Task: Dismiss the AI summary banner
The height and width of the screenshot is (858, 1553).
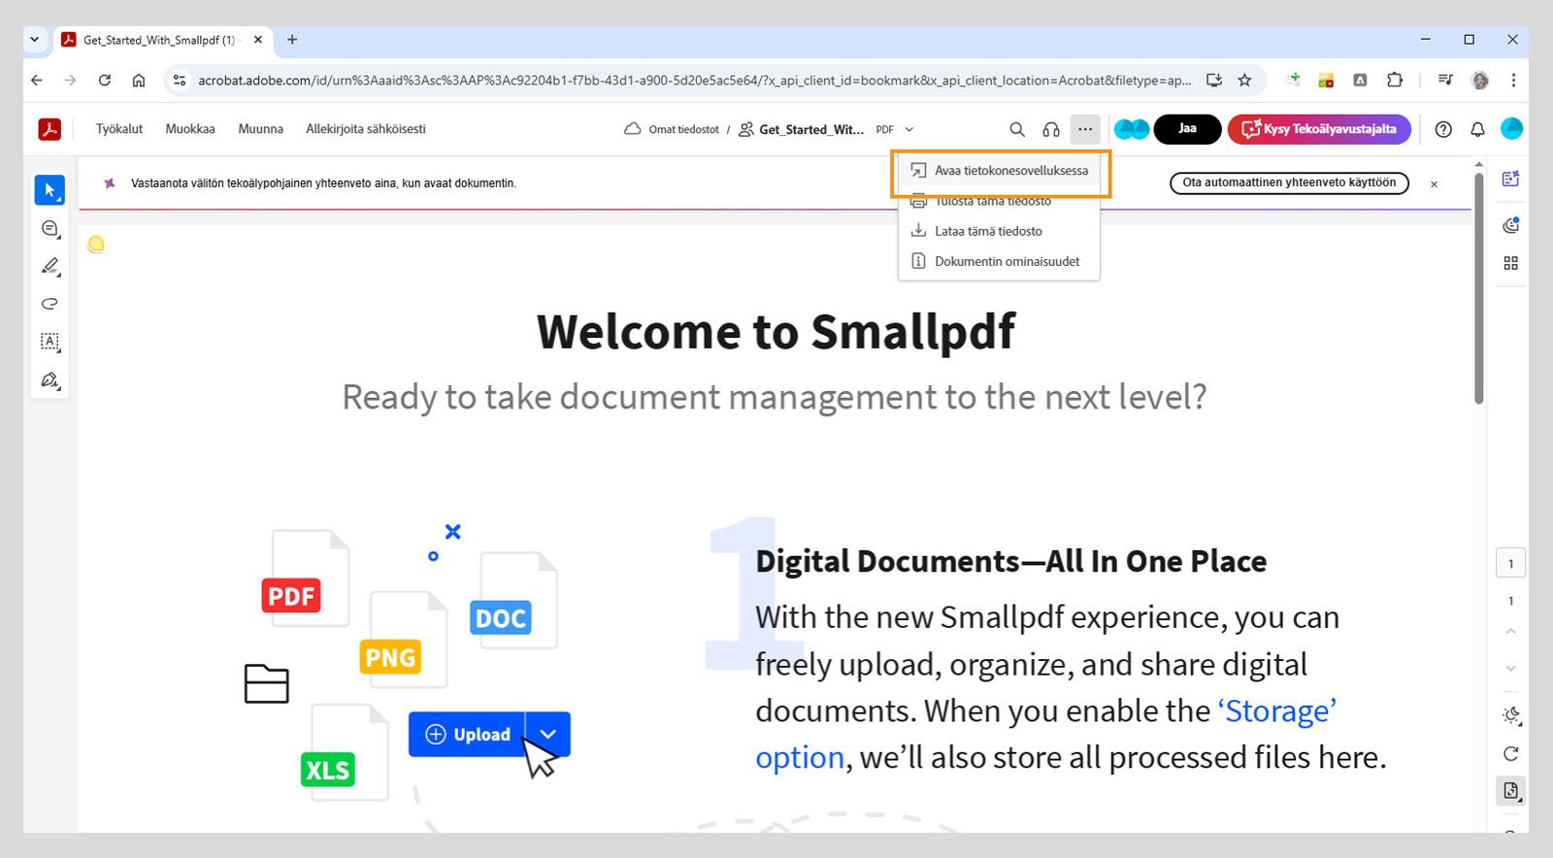Action: (1434, 183)
